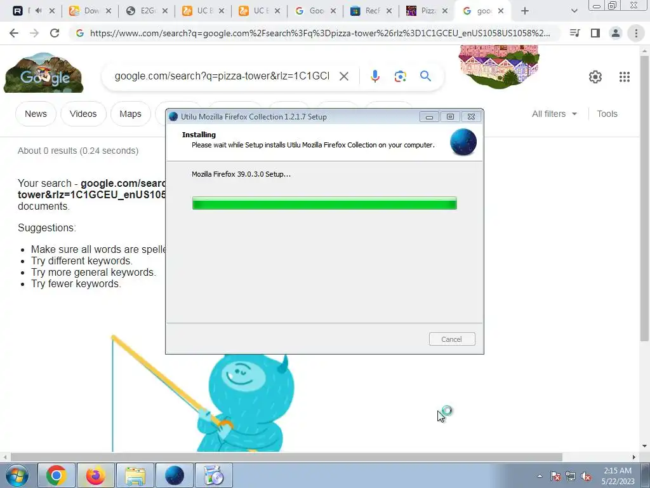Click the text "Try different keywords."
Screen dimensions: 650x488
(82, 261)
